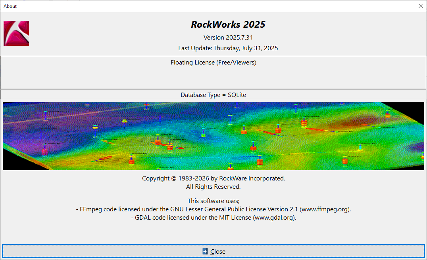Click the GDAL MIT License line
This screenshot has height=260, width=427.
pos(213,218)
